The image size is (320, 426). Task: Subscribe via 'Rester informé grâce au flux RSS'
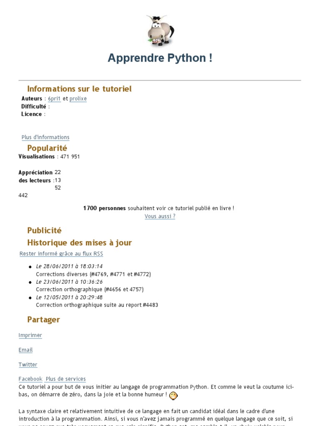(61, 254)
